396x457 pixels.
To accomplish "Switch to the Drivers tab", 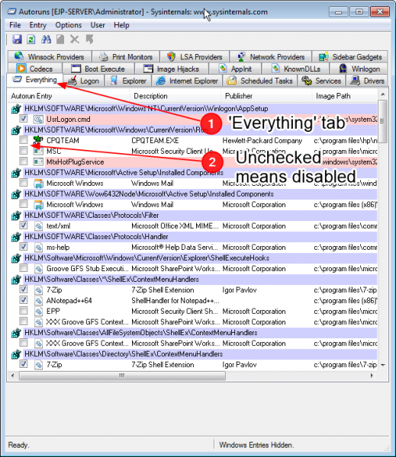I will pyautogui.click(x=367, y=81).
